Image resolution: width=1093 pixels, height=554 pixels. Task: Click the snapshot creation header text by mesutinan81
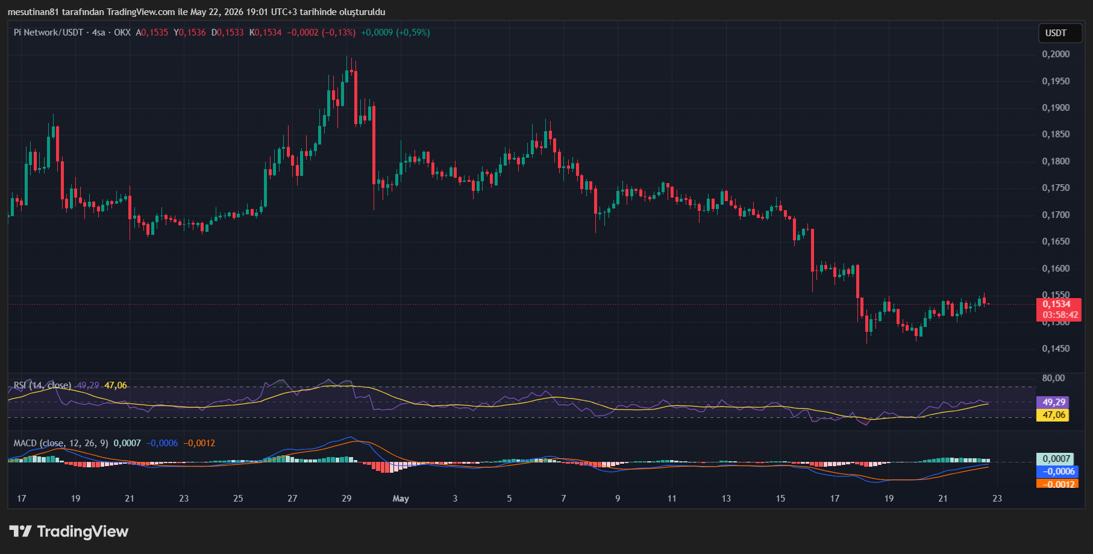tap(196, 12)
